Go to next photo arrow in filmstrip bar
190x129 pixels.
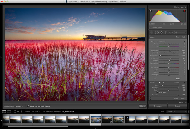coord(22,112)
